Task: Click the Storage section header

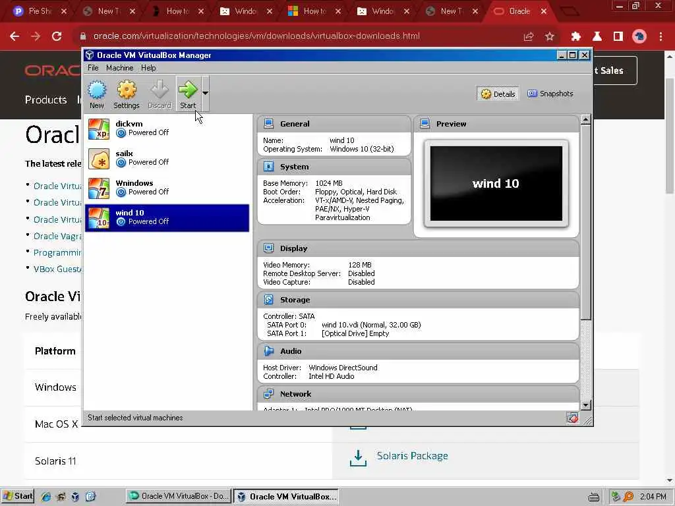Action: point(418,300)
